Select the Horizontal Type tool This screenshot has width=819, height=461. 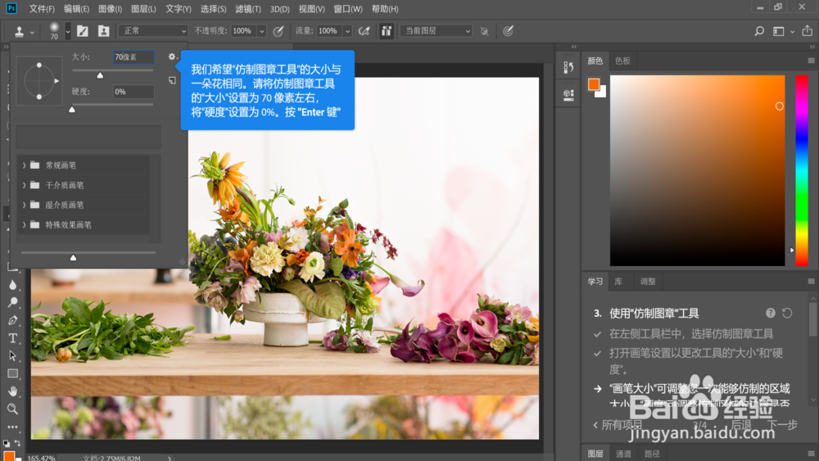(12, 338)
